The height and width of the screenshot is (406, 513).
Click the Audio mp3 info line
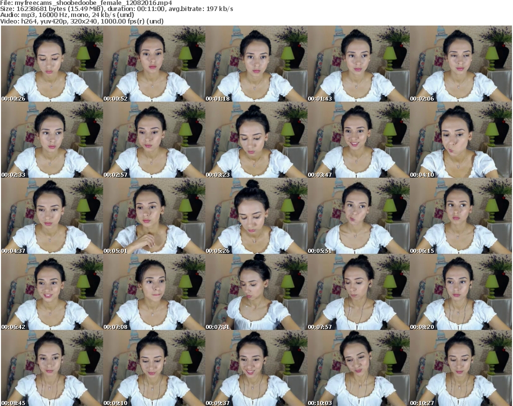tap(67, 15)
